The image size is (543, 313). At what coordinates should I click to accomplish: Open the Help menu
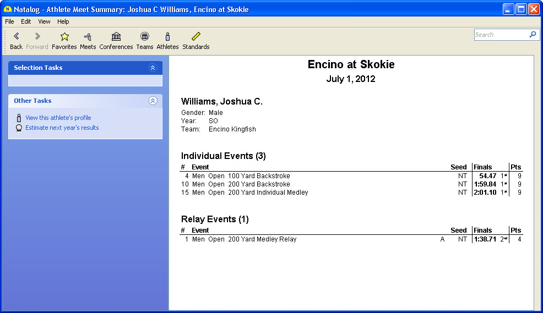(x=63, y=21)
